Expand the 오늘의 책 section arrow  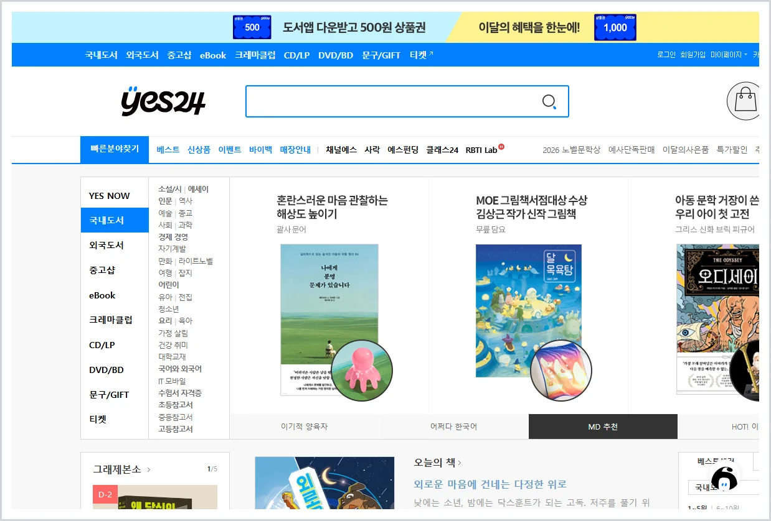460,463
